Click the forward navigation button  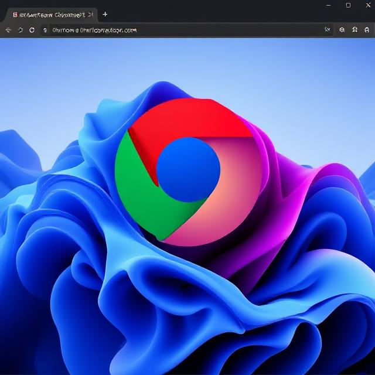[20, 30]
